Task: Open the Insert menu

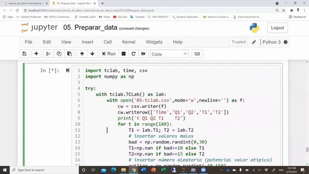Action: pyautogui.click(x=87, y=42)
